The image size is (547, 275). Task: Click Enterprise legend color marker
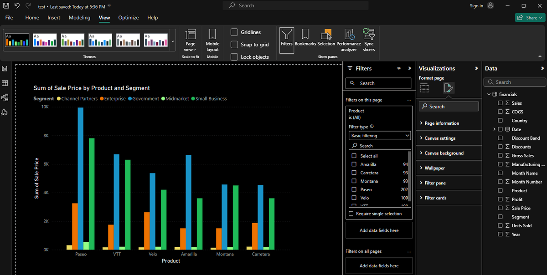tap(102, 99)
